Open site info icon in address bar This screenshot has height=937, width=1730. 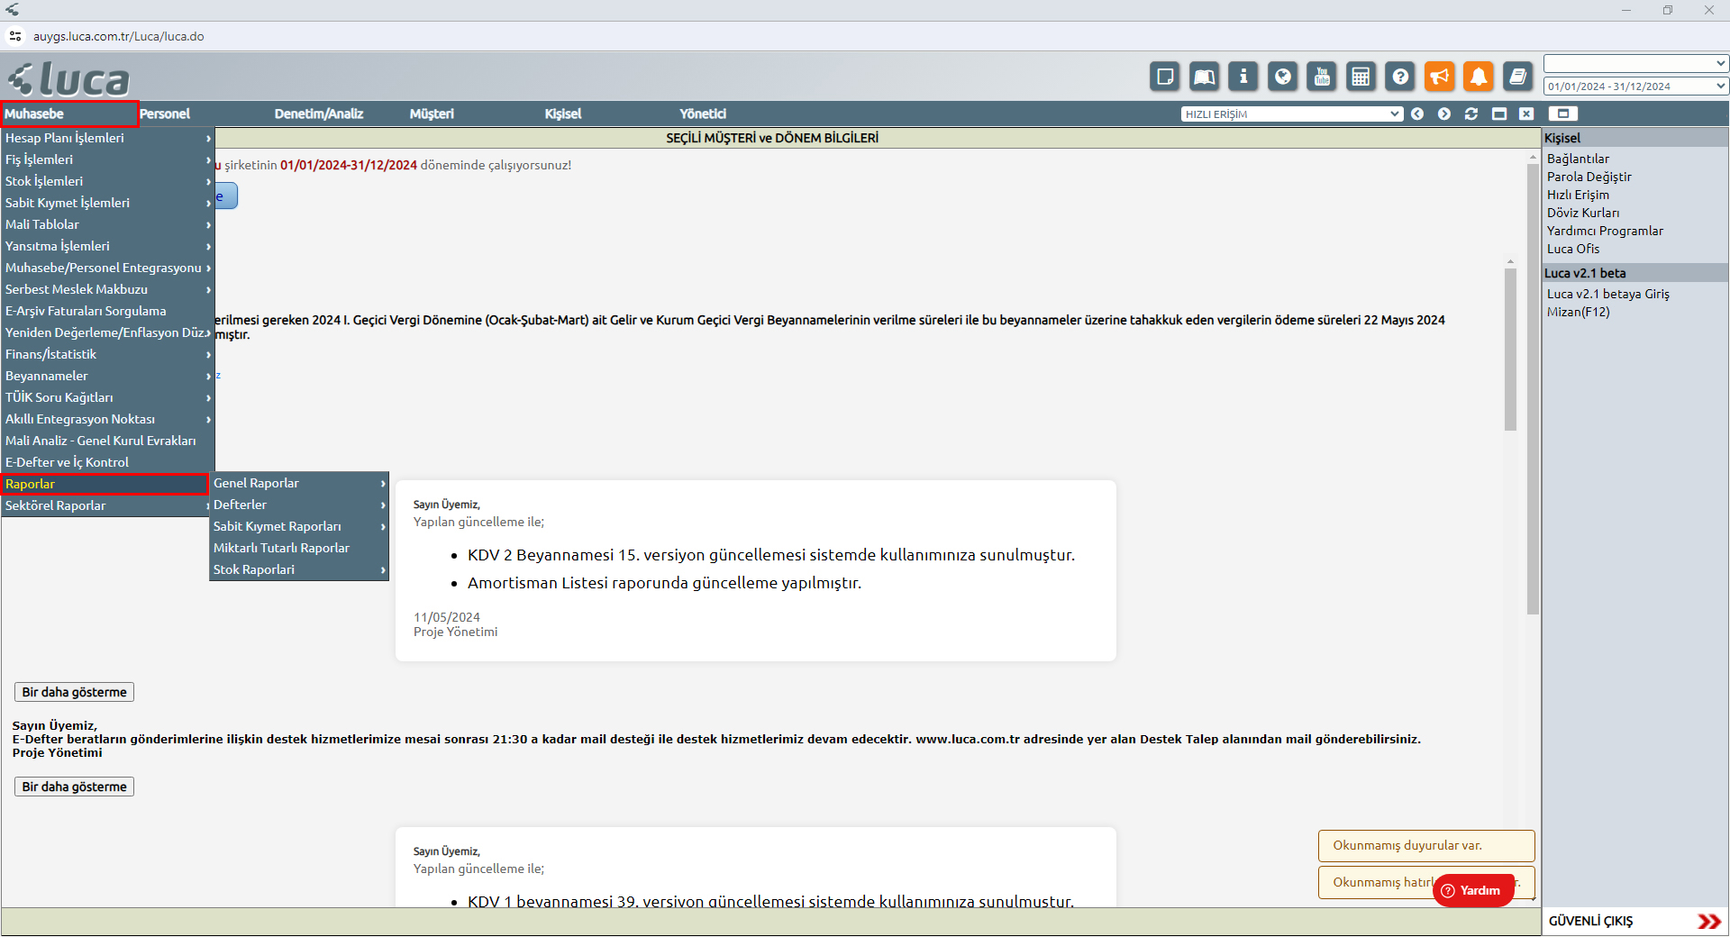coord(15,36)
